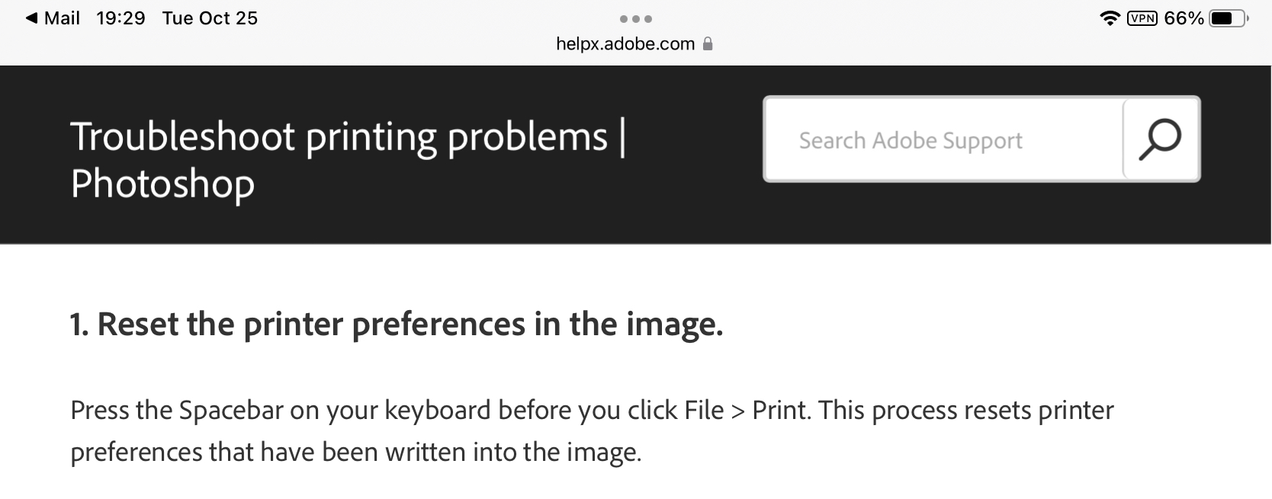Return to the Mail app label

point(62,18)
